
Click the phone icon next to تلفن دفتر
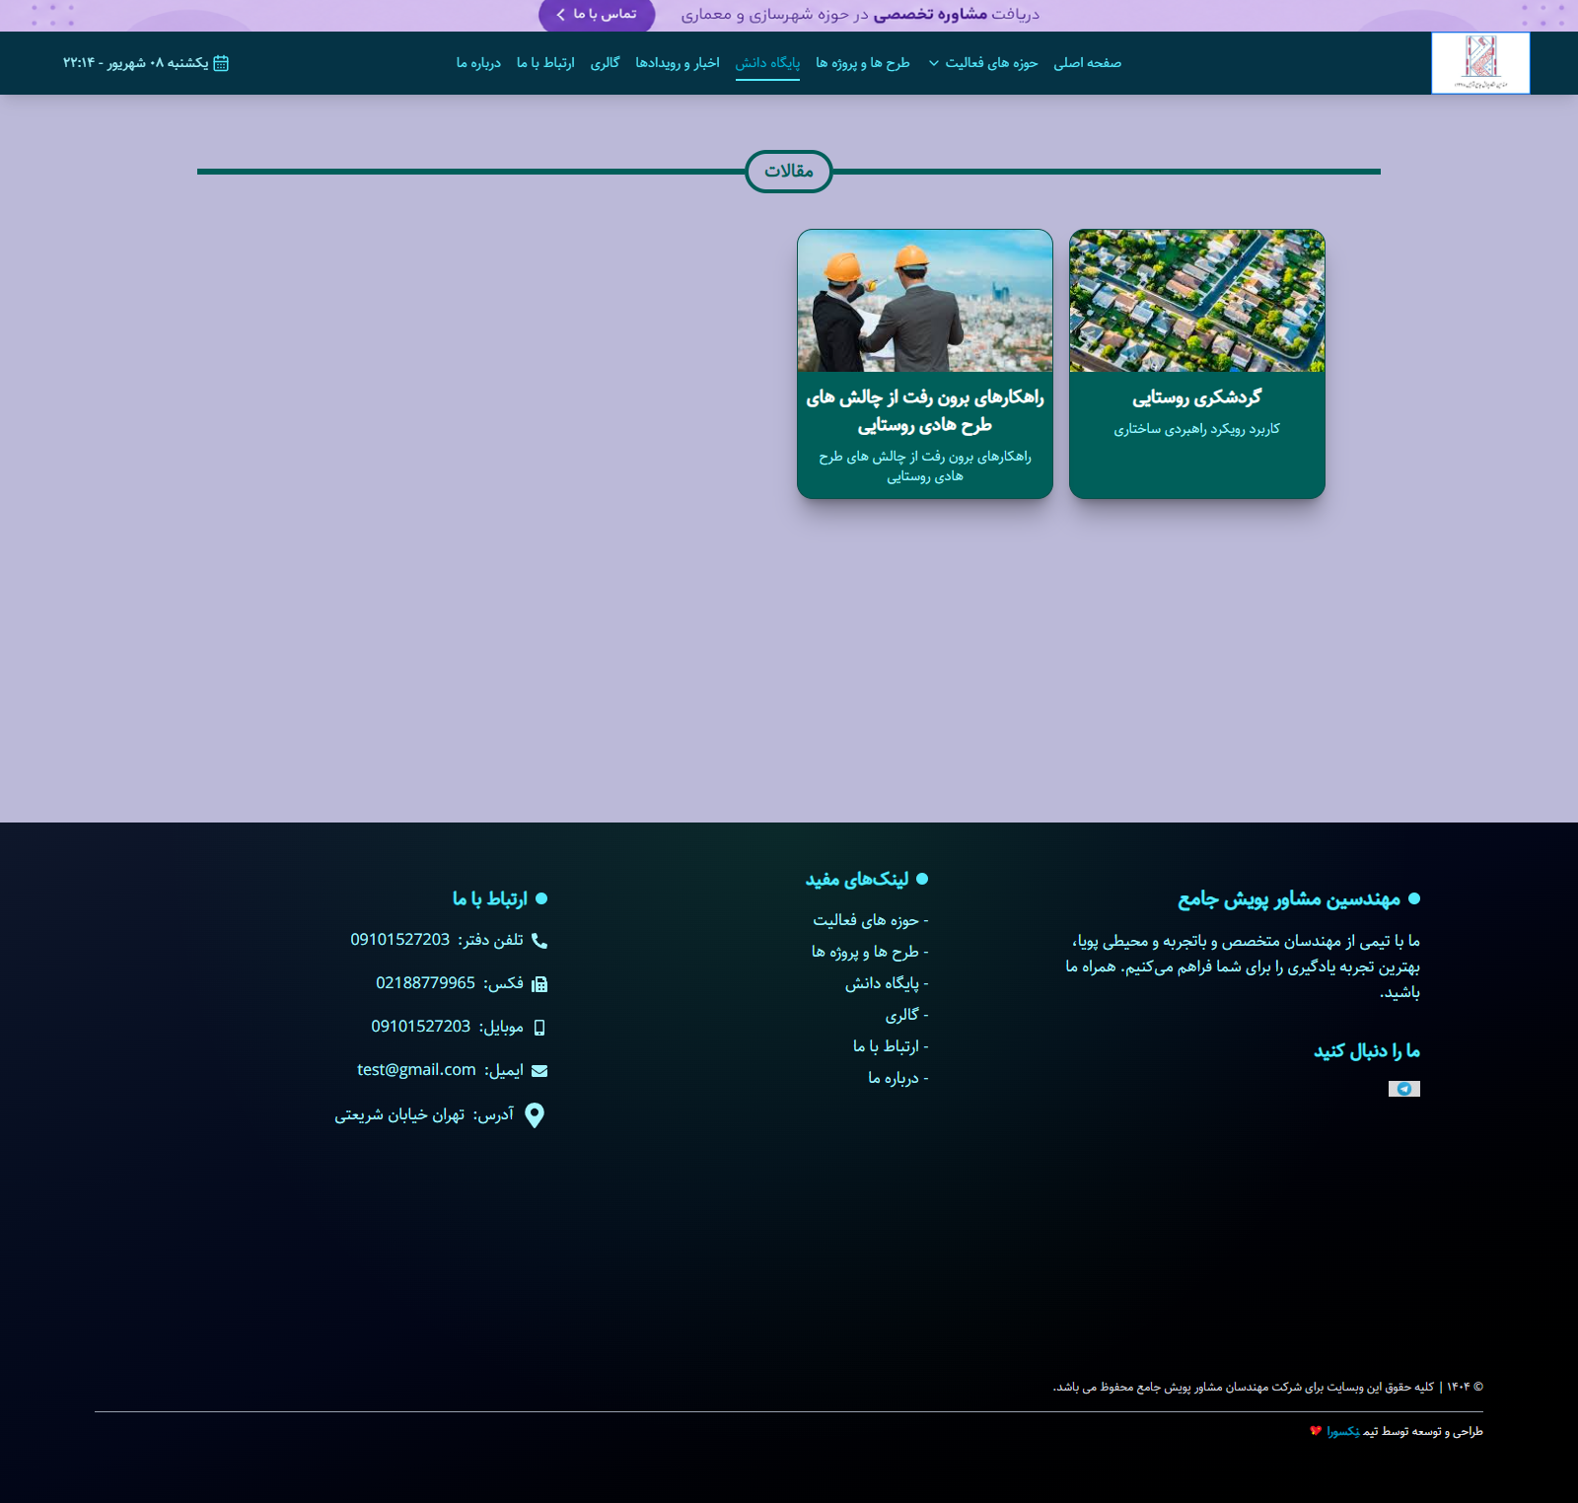pos(539,941)
